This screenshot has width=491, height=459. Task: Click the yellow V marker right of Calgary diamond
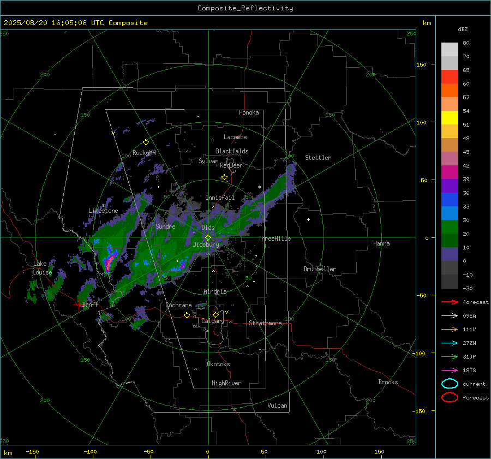(x=227, y=312)
